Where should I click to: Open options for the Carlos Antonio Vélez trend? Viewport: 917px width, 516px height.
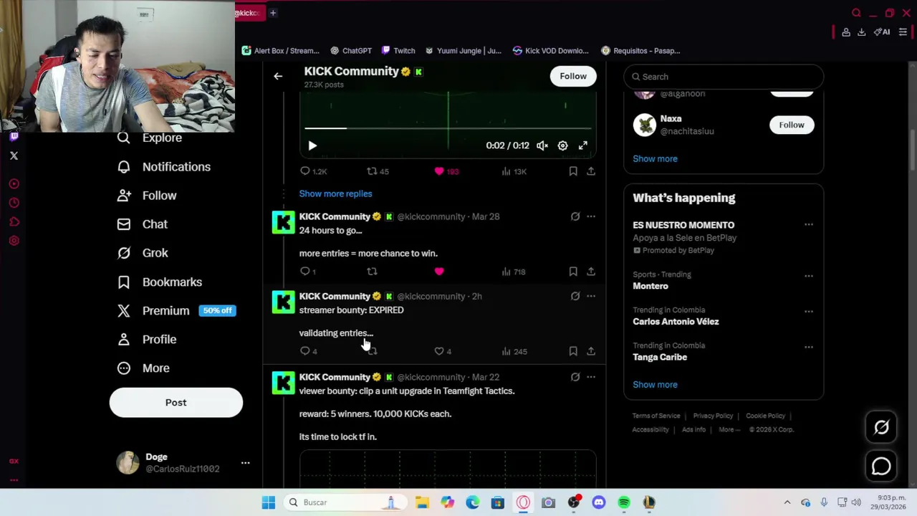click(809, 312)
